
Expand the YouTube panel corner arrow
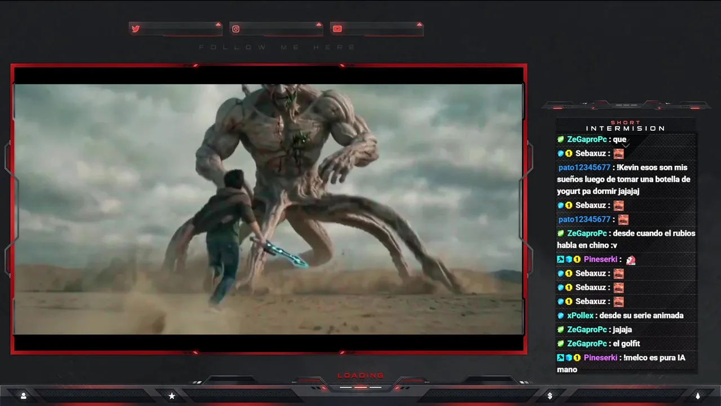tap(419, 24)
